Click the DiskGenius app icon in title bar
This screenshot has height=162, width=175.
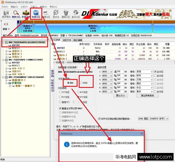3,2
